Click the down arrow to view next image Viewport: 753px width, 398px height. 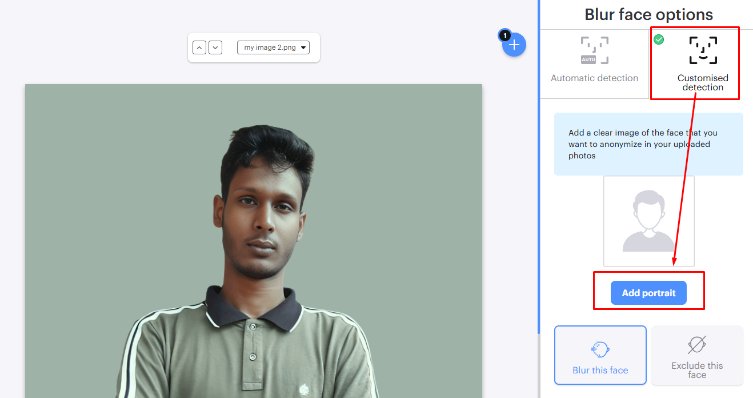pyautogui.click(x=215, y=47)
